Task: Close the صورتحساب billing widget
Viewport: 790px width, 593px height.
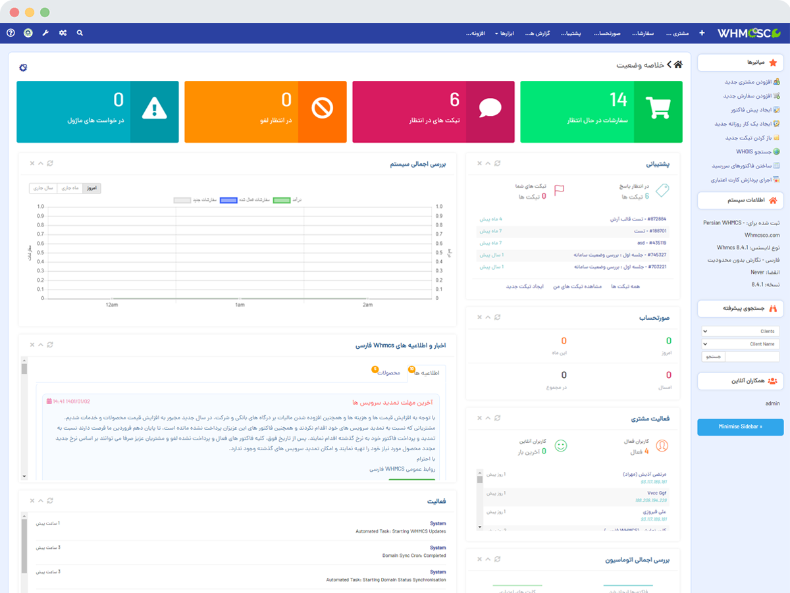Action: 479,317
